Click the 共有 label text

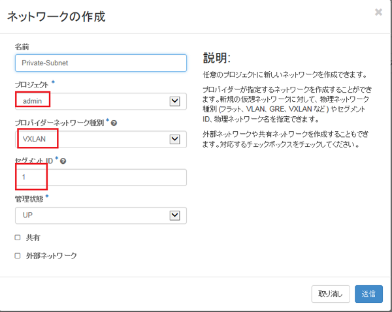pyautogui.click(x=32, y=238)
